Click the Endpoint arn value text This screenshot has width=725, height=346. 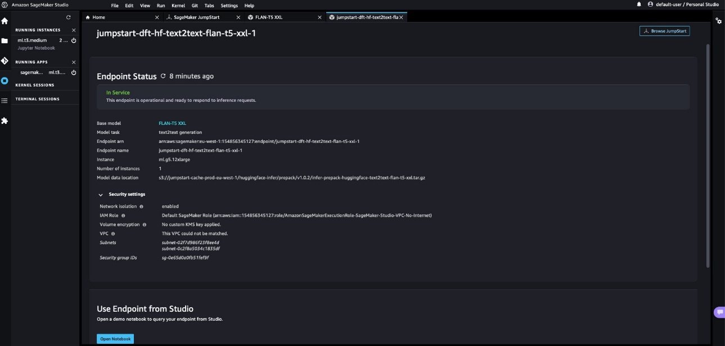click(x=259, y=141)
